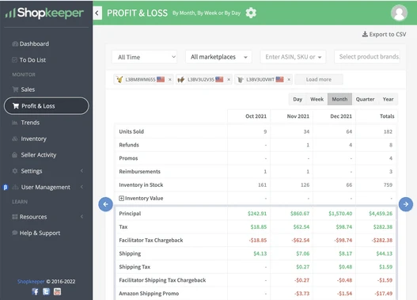Collapse the sidebar with the back chevron
417x300 pixels.
[x=97, y=13]
